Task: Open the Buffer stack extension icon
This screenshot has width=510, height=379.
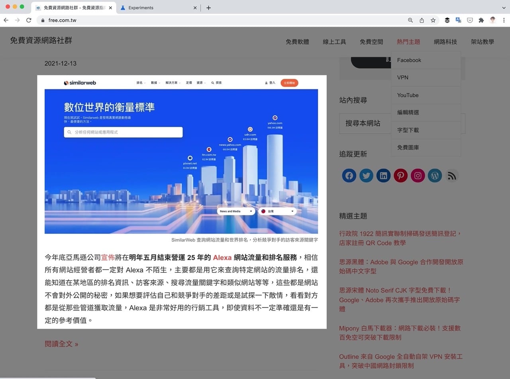Action: pos(447,20)
